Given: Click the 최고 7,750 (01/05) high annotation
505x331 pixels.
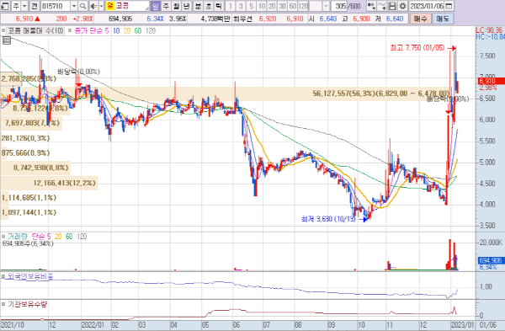Looking at the screenshot, I should coord(417,48).
